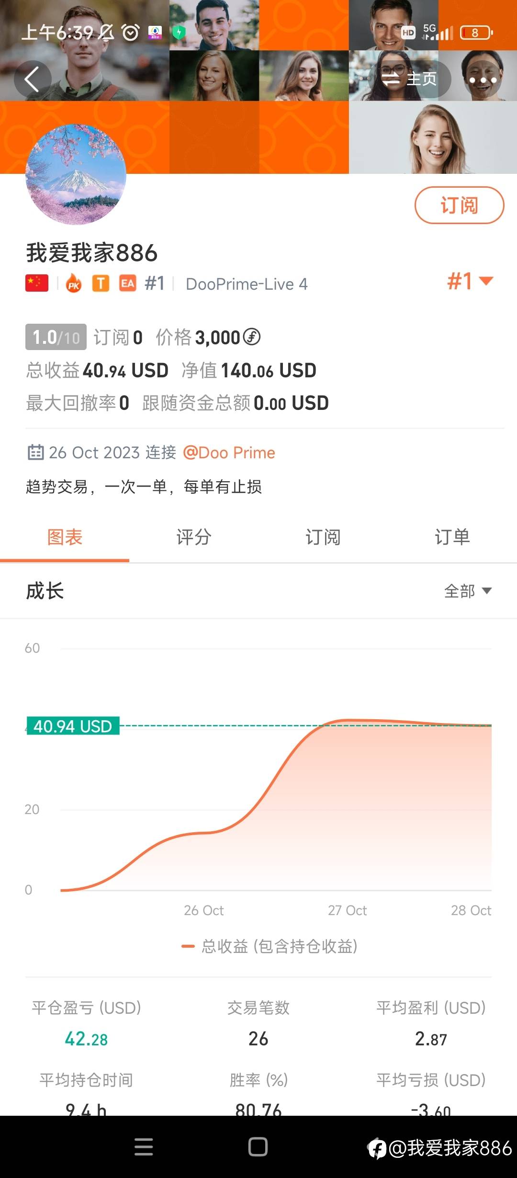Switch to the 订单 tab
Viewport: 517px width, 1178px height.
point(452,537)
